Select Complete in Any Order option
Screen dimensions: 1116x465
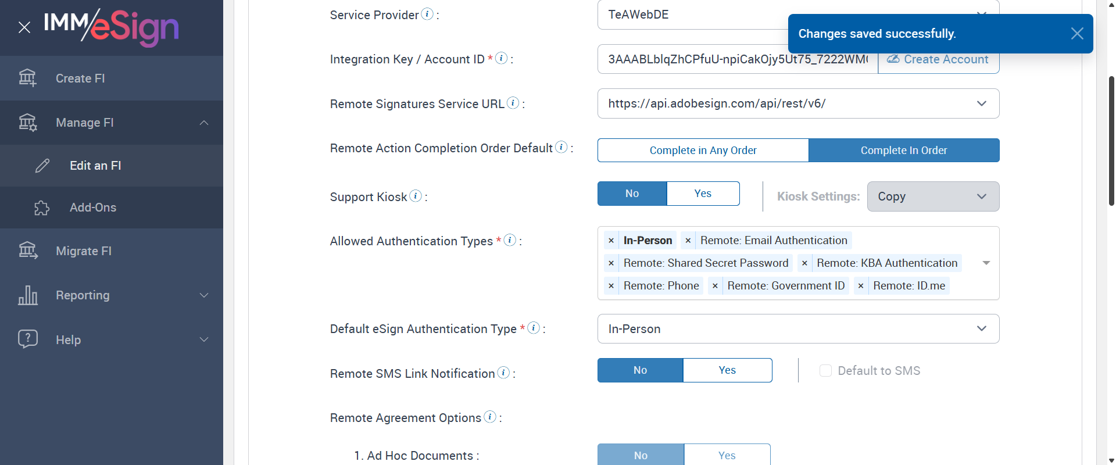(x=703, y=150)
